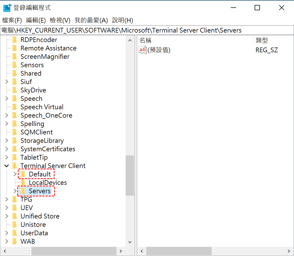294x256 pixels.
Task: Select the RDPEncoder key folder icon
Action: (x=15, y=40)
